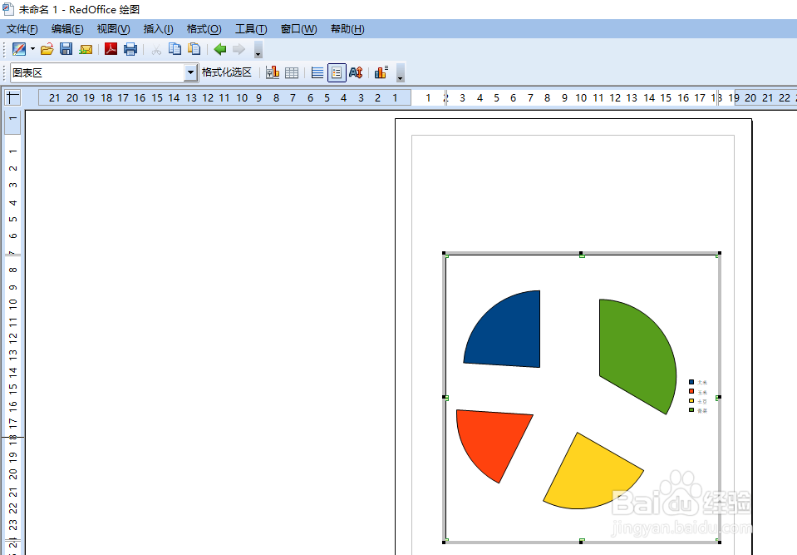797x555 pixels.
Task: Click the top-left chart corner handle
Action: tap(445, 253)
